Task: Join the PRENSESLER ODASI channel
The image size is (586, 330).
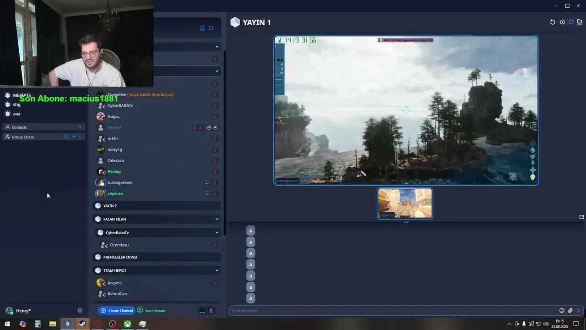Action: click(157, 257)
